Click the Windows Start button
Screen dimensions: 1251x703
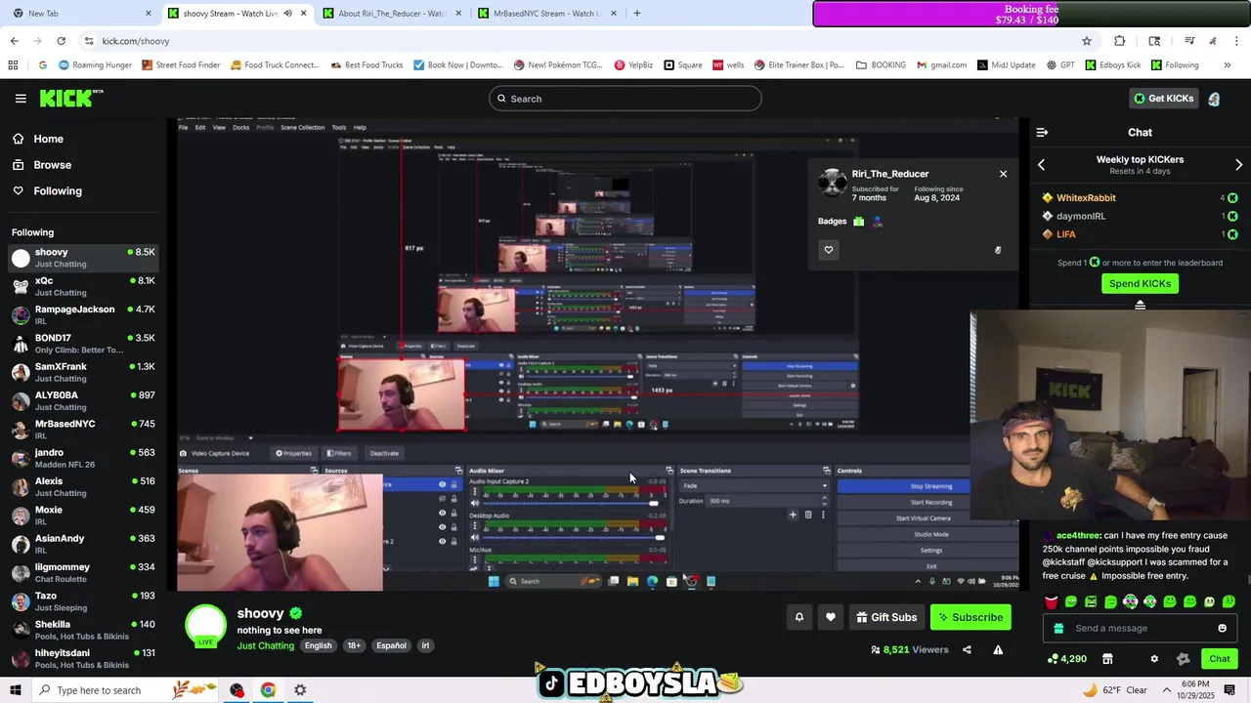(16, 690)
